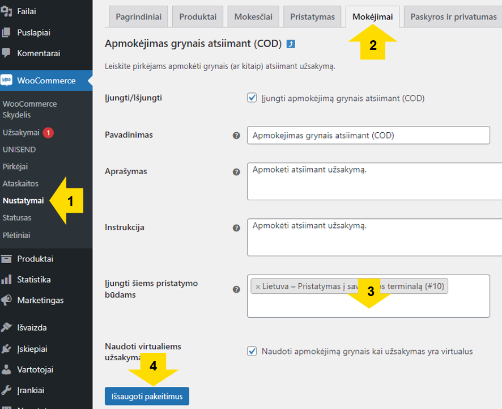The image size is (502, 409).
Task: Toggle the enable COD payment checkbox
Action: (252, 98)
